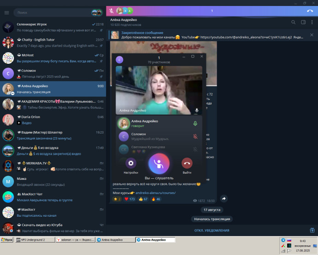This screenshot has width=318, height=255.
Task: Click Мама avatar in chat list
Action: (x=8, y=182)
